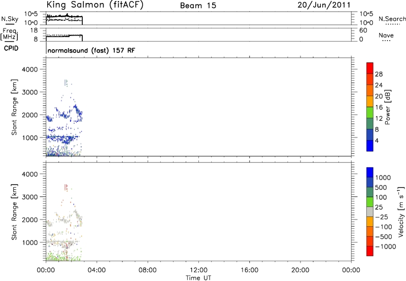This screenshot has width=406, height=281.
Task: Click the 'King Salmon (fitACF)' title text
Action: click(95, 5)
